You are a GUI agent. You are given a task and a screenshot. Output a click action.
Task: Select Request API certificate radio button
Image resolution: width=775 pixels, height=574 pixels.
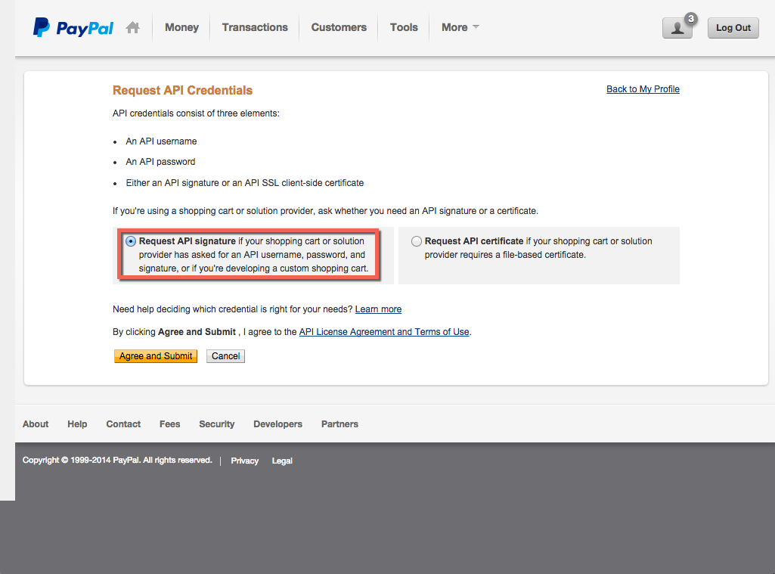[x=417, y=241]
